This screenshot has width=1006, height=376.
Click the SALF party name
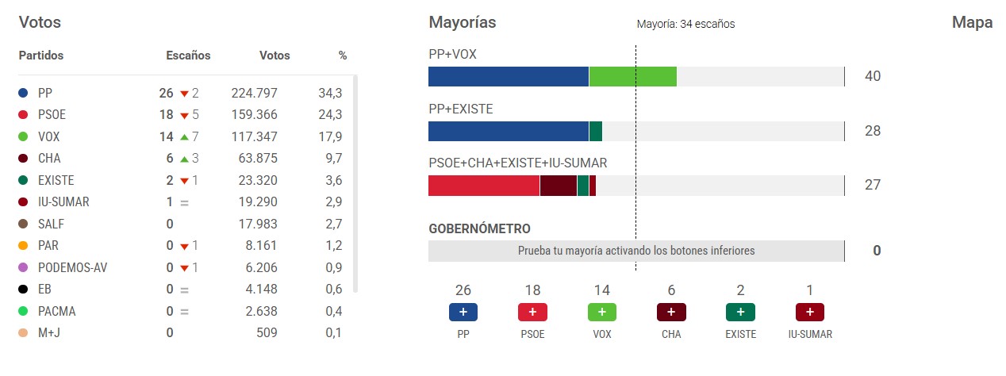pos(52,224)
